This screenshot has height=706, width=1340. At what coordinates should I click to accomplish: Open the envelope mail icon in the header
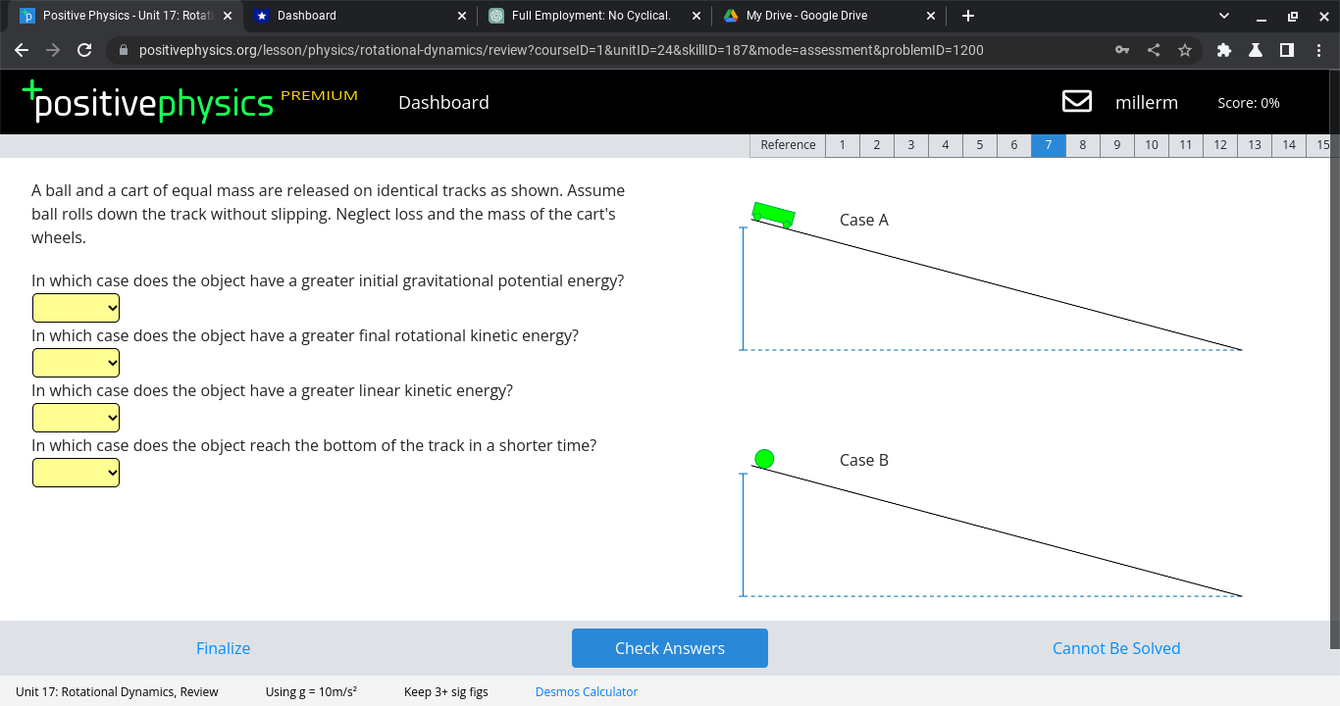pos(1076,101)
